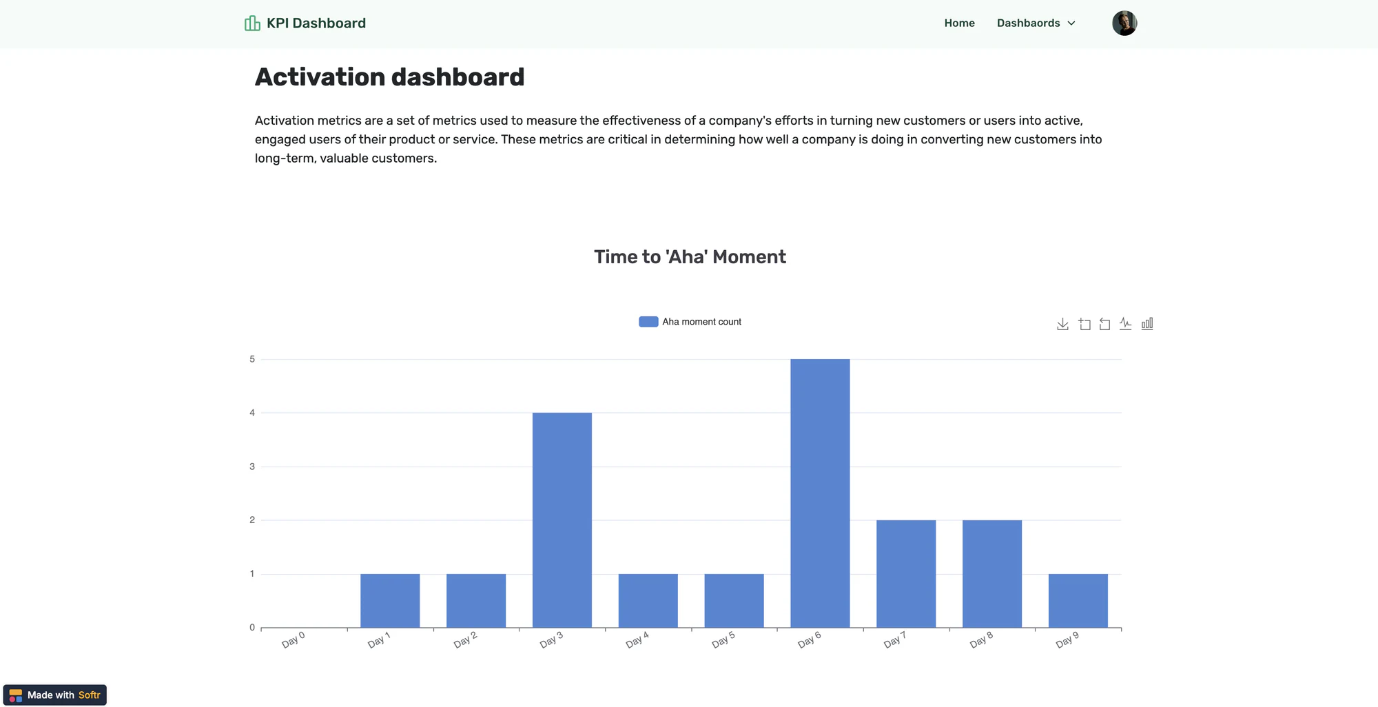This screenshot has width=1378, height=707.
Task: Activate the chart zoom area tool
Action: pos(1084,324)
